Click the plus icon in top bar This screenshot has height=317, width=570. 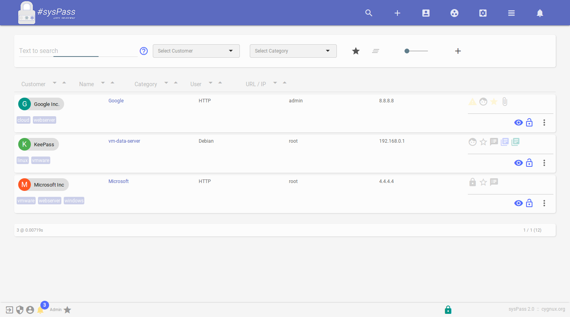(397, 13)
